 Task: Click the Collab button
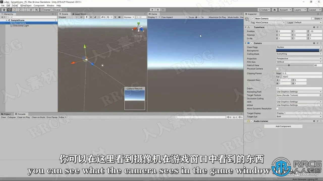[x=264, y=10]
